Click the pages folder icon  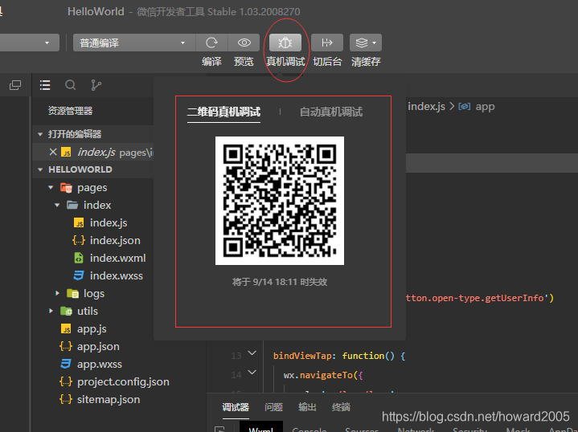click(67, 188)
